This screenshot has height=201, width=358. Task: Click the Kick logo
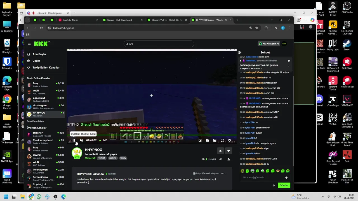42,44
